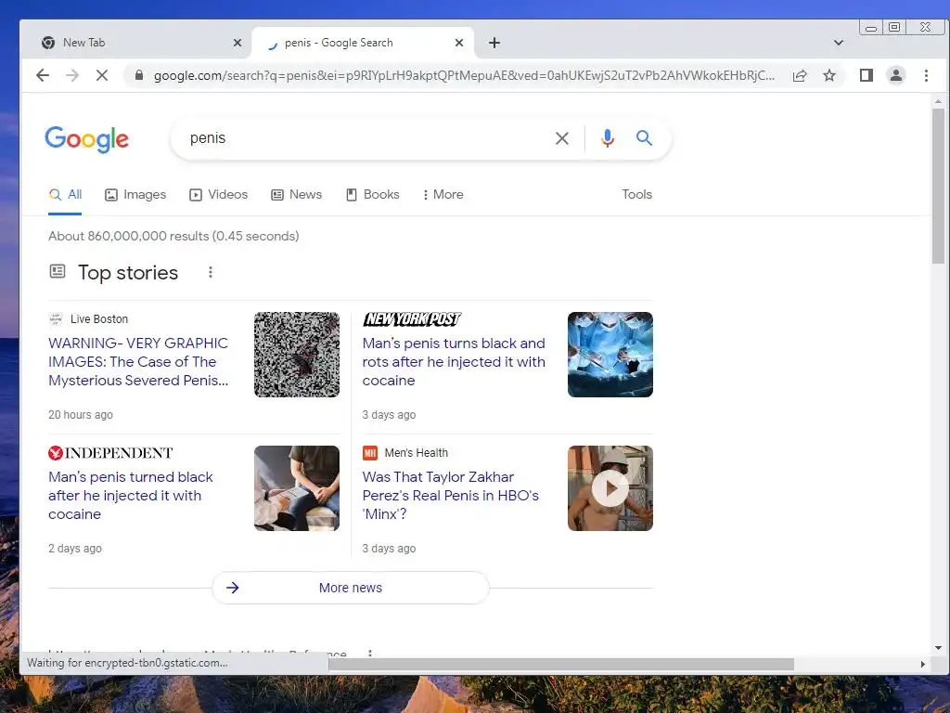Click the Independent story thumbnail

coord(297,488)
